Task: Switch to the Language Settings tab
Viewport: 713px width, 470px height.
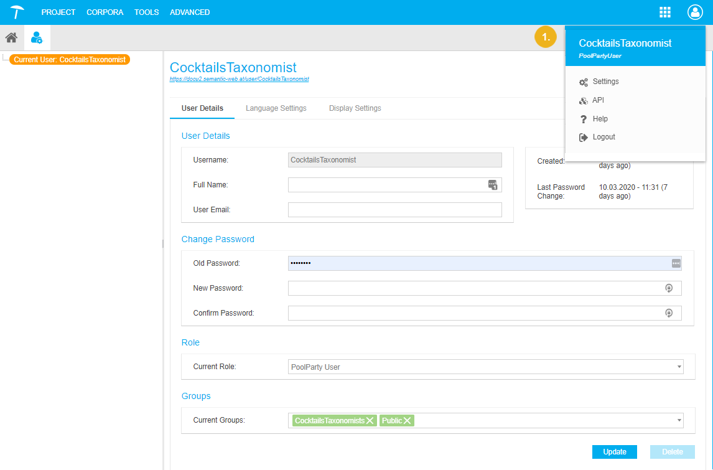Action: pos(276,108)
